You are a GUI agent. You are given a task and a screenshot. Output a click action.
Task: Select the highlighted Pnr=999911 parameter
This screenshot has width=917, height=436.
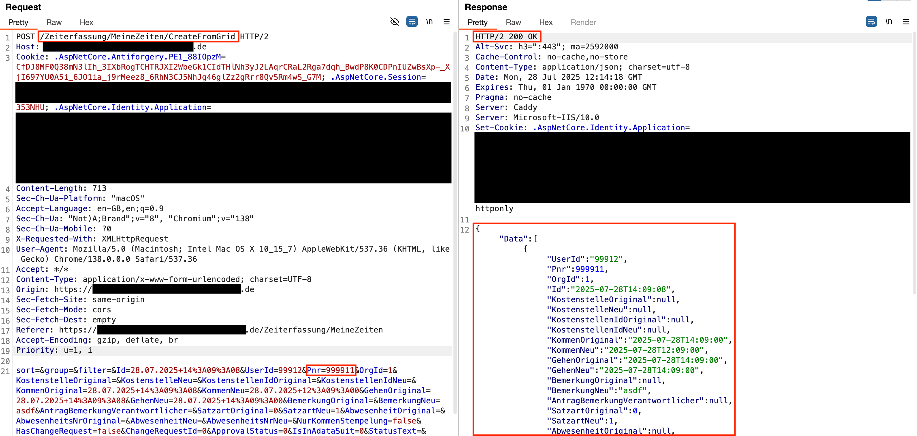[331, 370]
